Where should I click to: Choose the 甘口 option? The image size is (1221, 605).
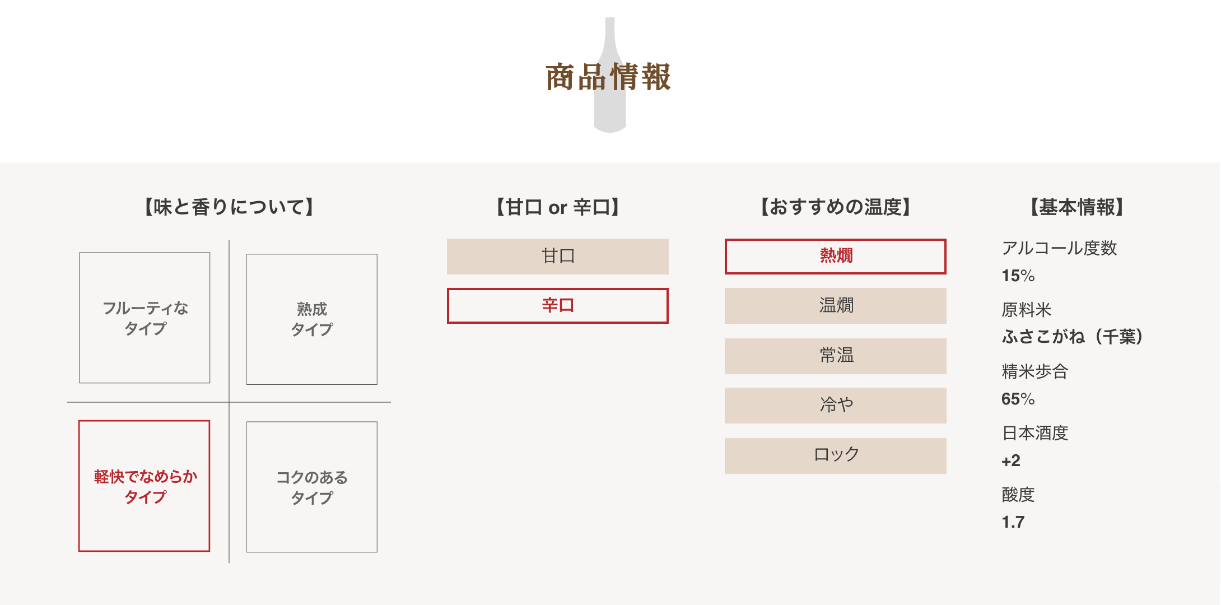point(558,257)
